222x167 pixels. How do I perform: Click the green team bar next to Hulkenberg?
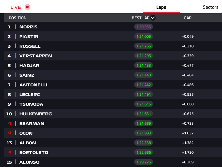click(x=16, y=114)
